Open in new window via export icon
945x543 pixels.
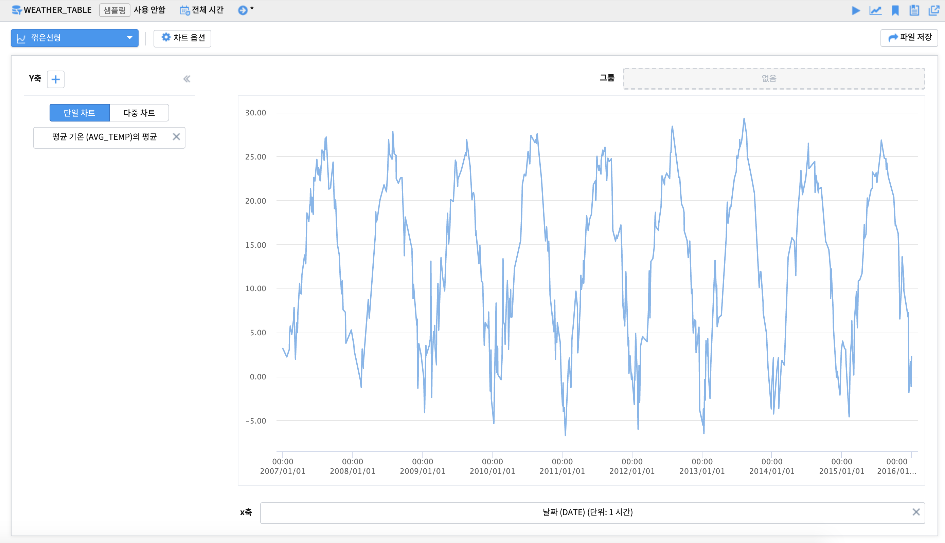[x=934, y=11]
